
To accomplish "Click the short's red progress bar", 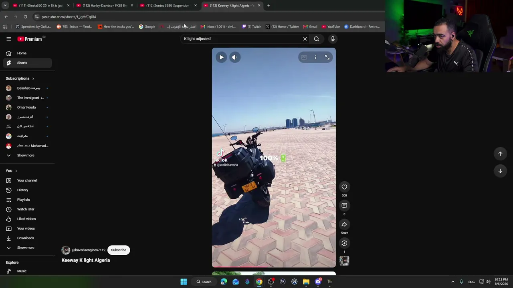I will pyautogui.click(x=274, y=266).
